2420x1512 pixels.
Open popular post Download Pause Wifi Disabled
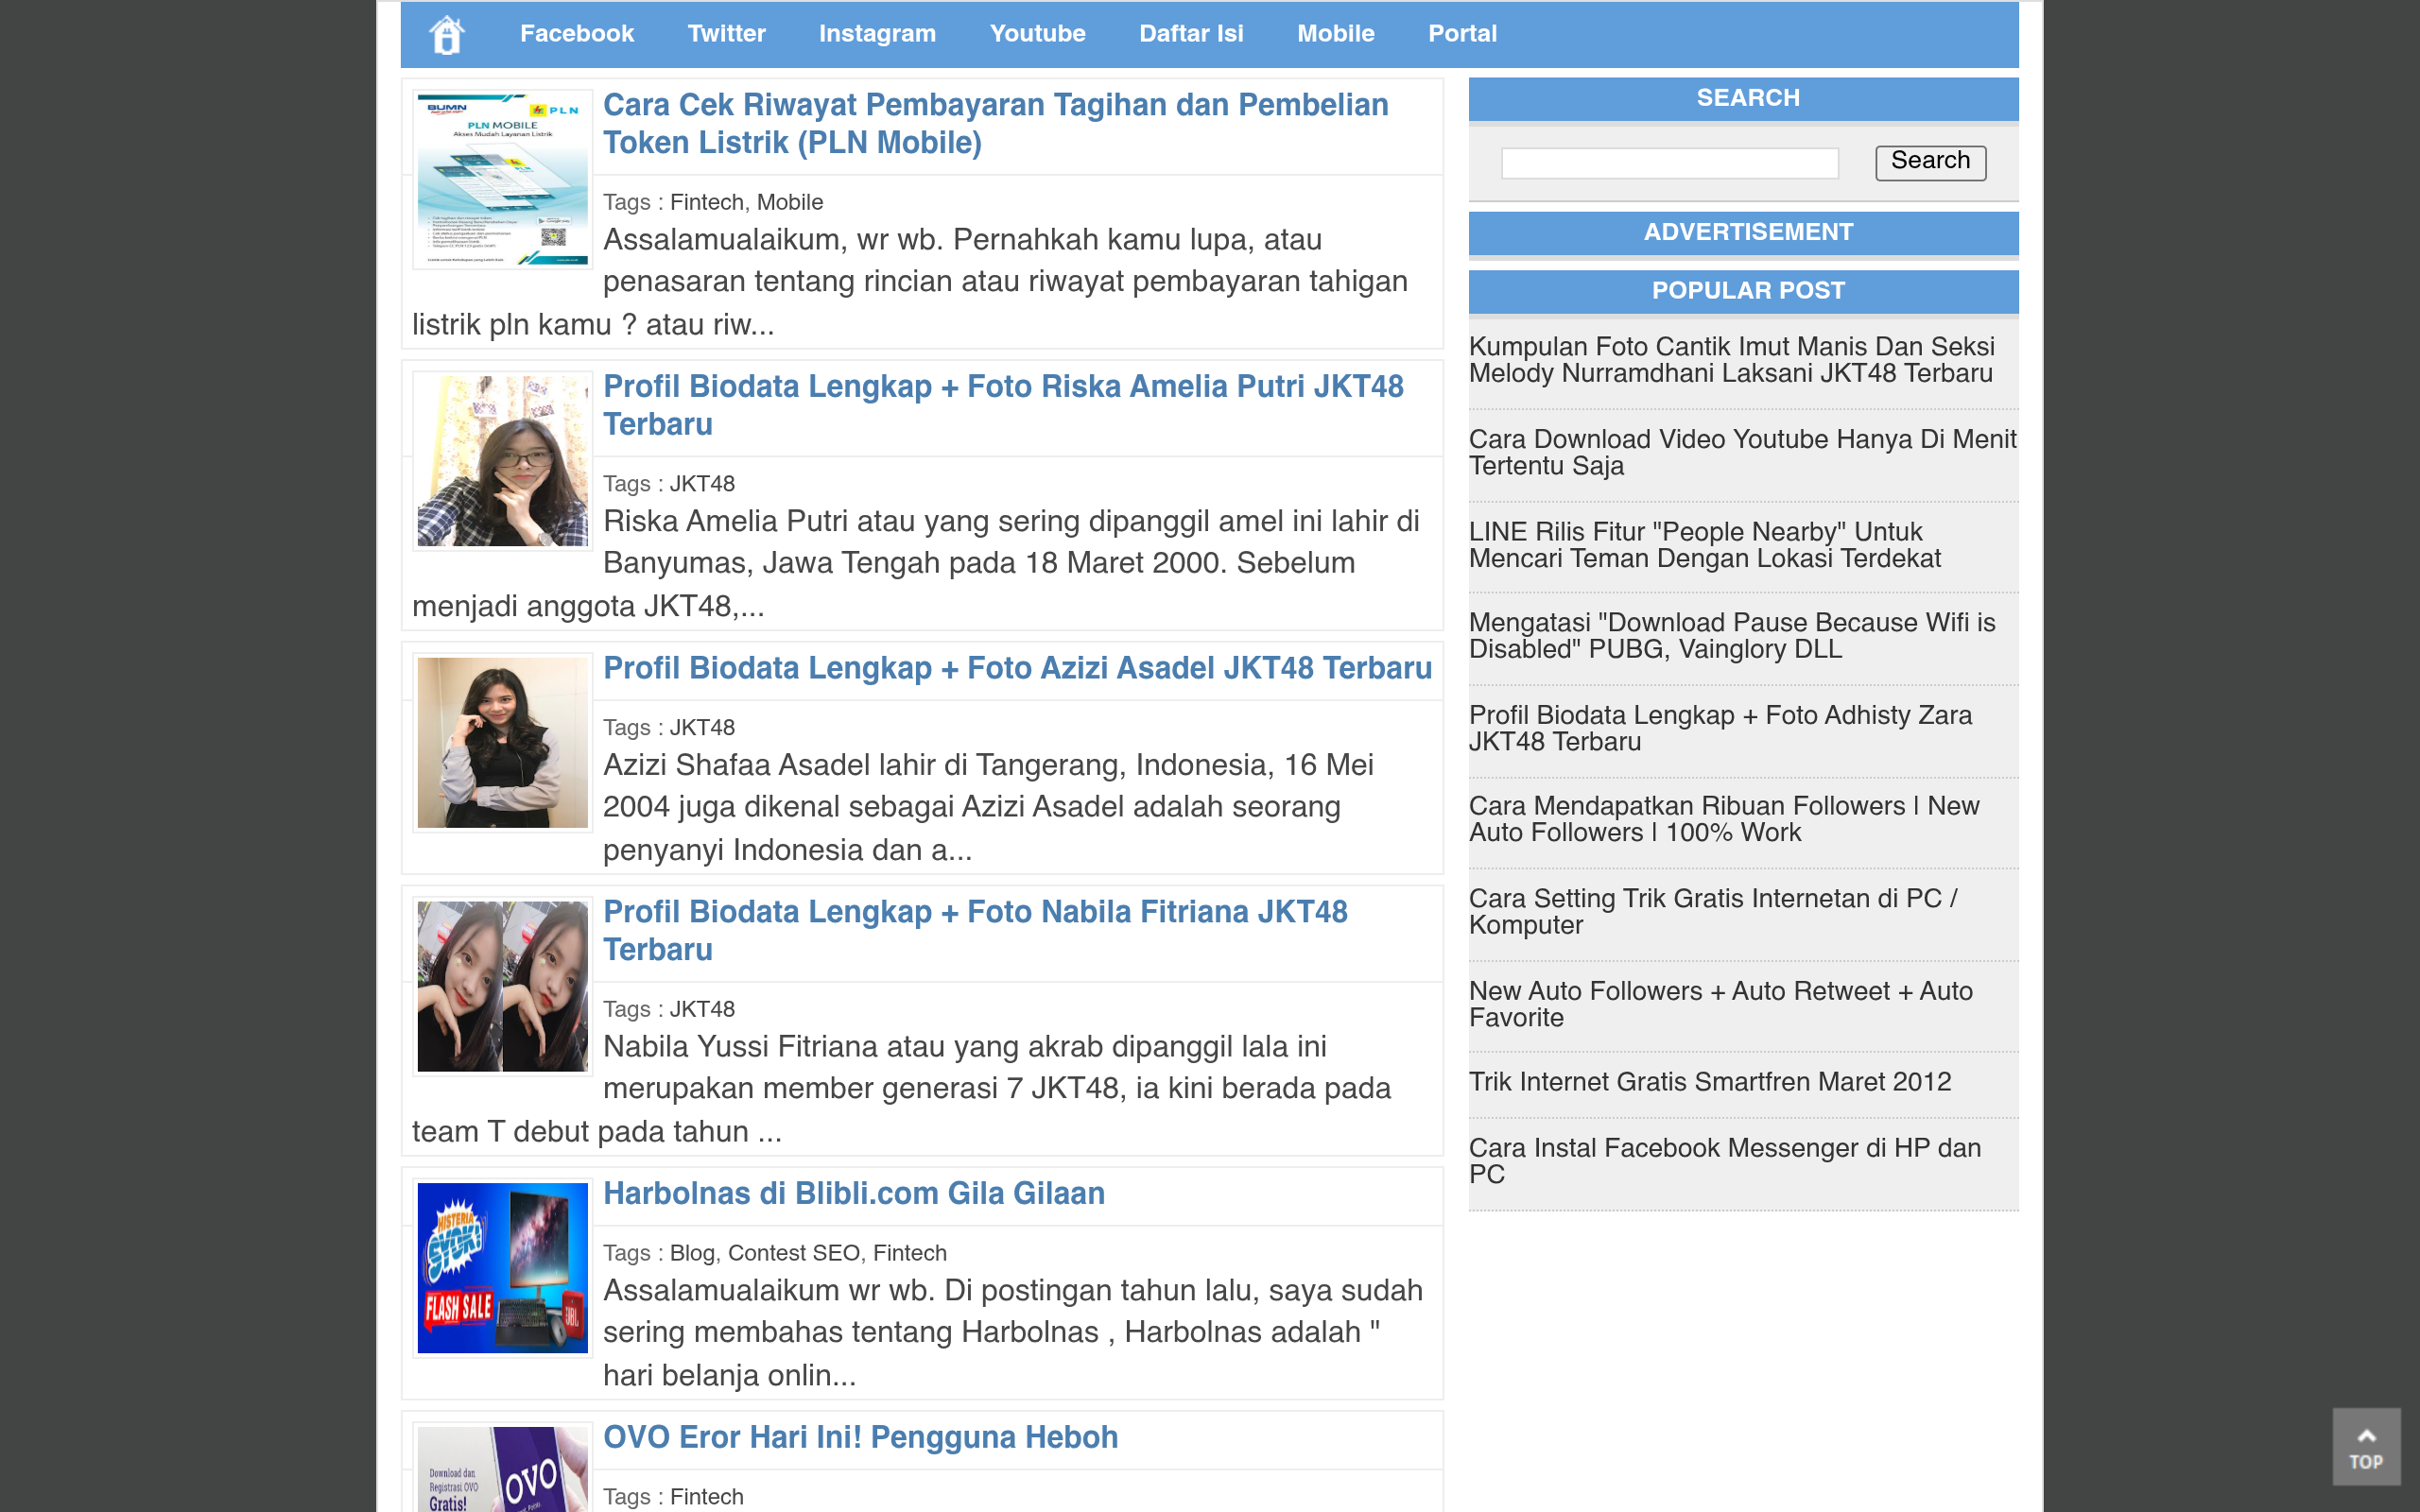(x=1733, y=636)
